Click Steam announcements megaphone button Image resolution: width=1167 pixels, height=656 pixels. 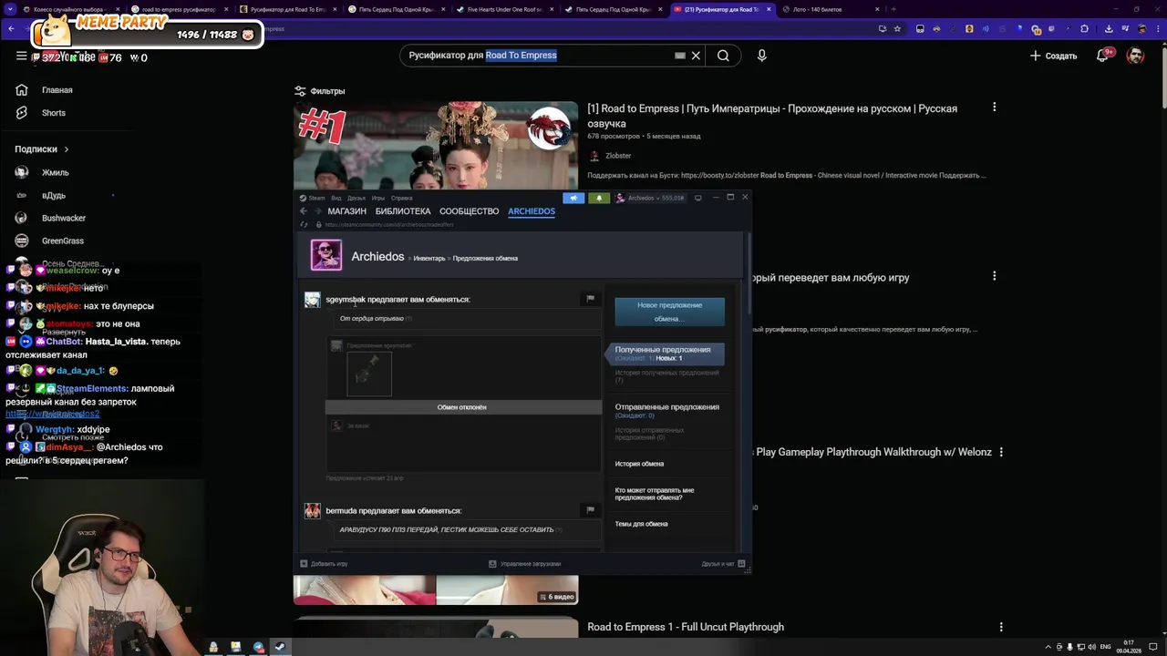[573, 198]
